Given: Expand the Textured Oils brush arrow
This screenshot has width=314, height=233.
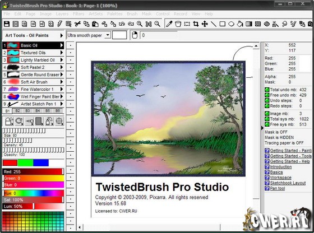Looking at the screenshot, I should coord(62,53).
